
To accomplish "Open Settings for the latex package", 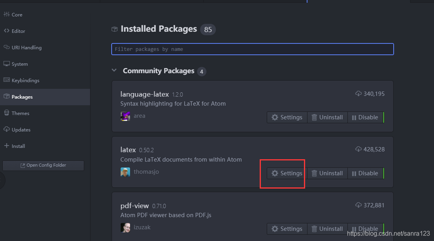I will tap(287, 173).
